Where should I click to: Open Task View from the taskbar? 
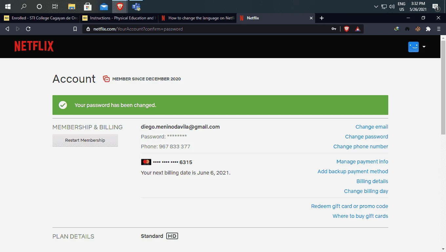[x=55, y=7]
